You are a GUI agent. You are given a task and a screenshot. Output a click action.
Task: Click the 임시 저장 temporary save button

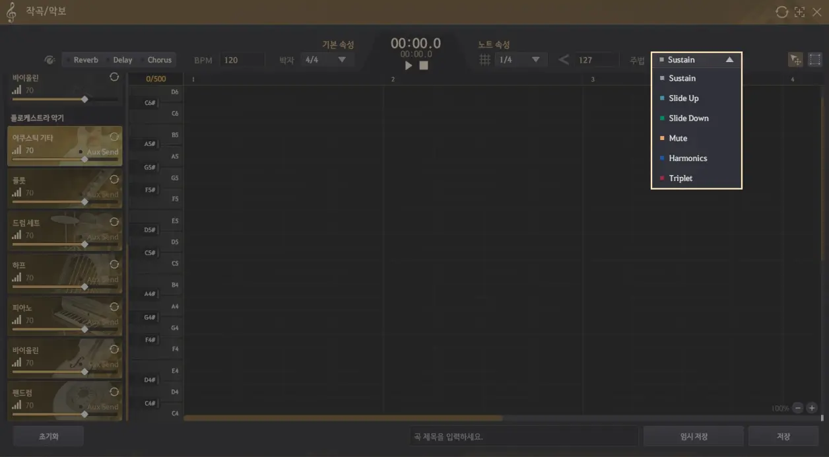693,437
